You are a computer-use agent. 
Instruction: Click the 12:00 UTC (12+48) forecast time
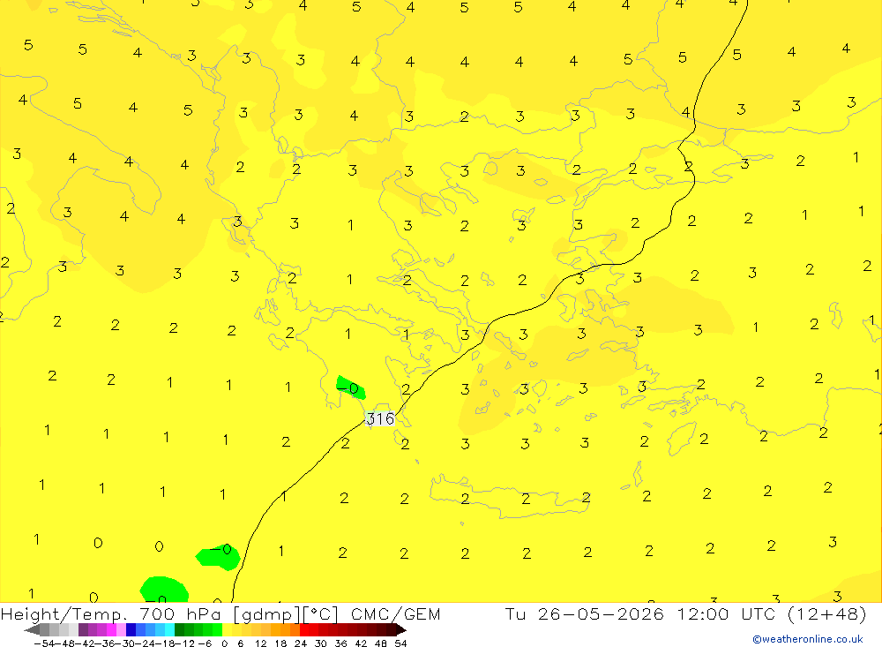(771, 613)
